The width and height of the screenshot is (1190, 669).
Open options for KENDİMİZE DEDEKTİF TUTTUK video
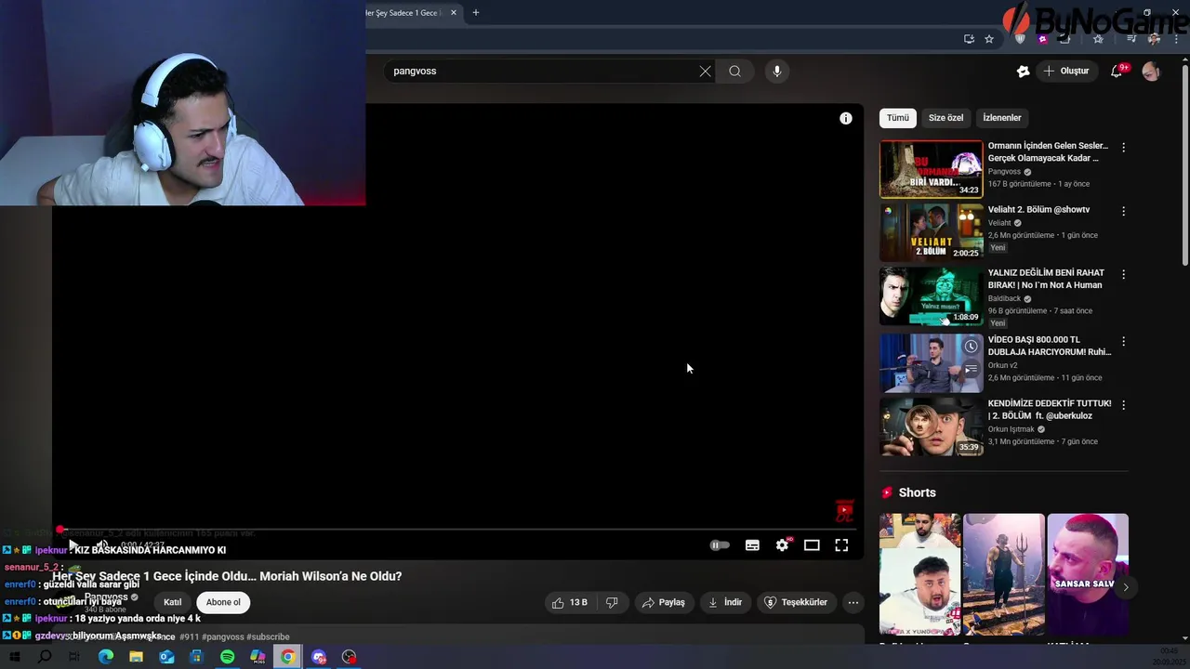[1123, 405]
